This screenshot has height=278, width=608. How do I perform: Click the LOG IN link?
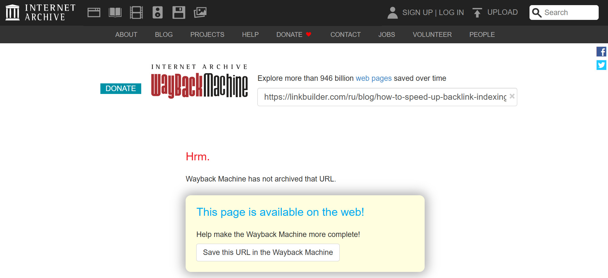[451, 13]
